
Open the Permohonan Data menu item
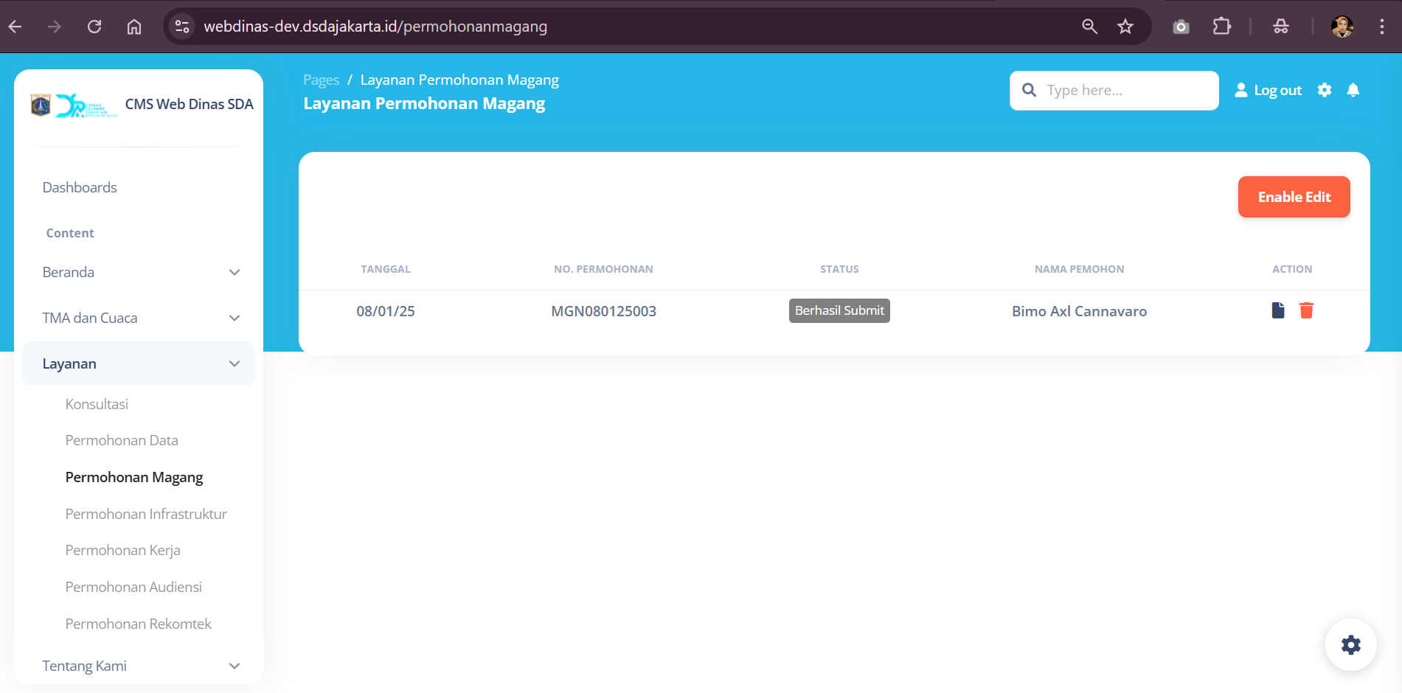122,440
